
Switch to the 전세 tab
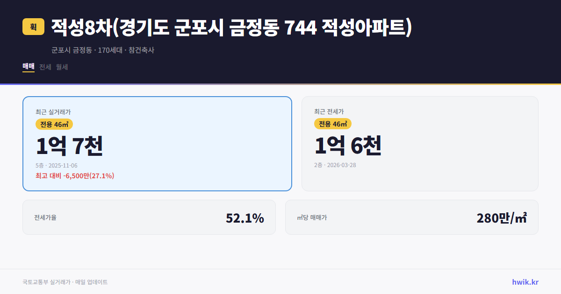[45, 67]
